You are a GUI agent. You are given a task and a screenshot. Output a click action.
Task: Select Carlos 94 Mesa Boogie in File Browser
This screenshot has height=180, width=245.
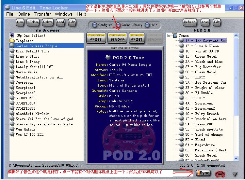pyautogui.click(x=47, y=46)
